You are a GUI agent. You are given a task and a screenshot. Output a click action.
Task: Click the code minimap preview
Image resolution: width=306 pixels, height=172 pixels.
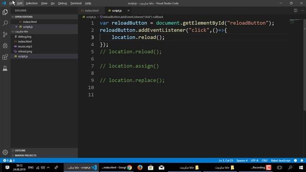click(296, 21)
